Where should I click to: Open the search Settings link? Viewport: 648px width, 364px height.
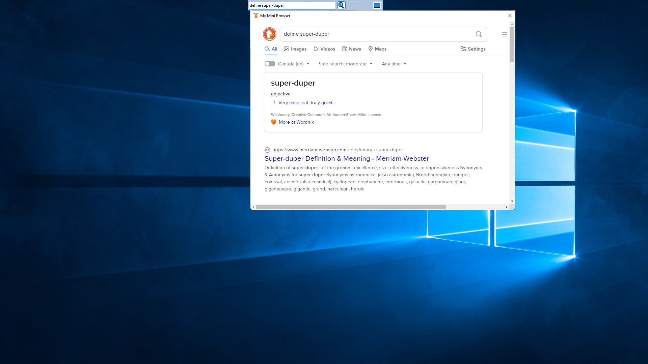click(x=473, y=49)
